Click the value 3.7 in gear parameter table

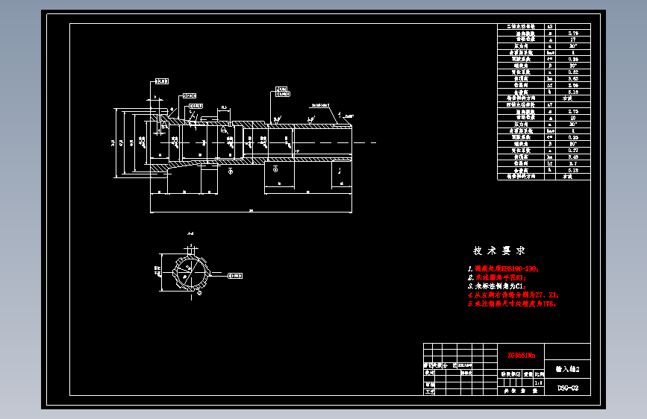point(572,163)
